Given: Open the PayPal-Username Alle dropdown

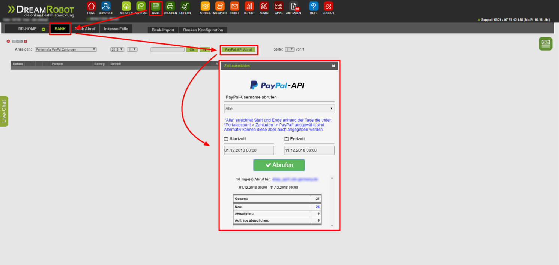Looking at the screenshot, I should (279, 109).
